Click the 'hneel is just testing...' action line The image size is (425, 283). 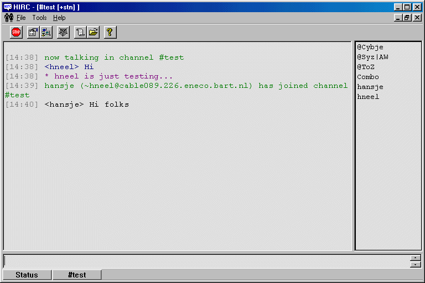tap(108, 76)
